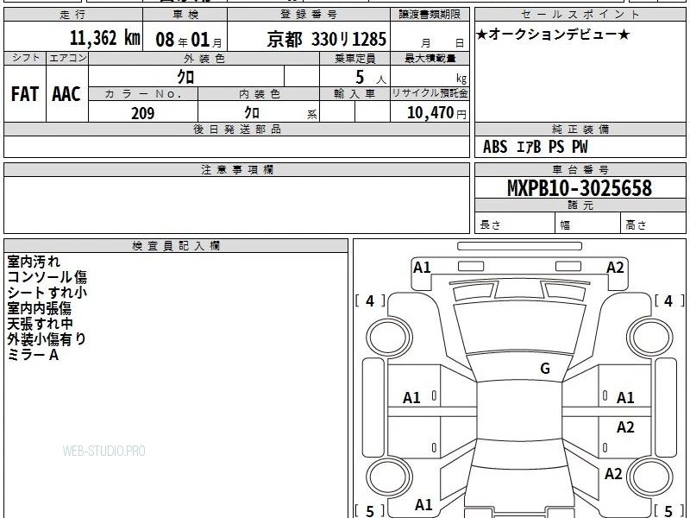Click the 高さ dimension label
The image size is (690, 518).
(x=636, y=225)
